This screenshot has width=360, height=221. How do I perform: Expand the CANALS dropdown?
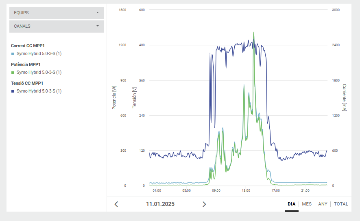coord(56,27)
